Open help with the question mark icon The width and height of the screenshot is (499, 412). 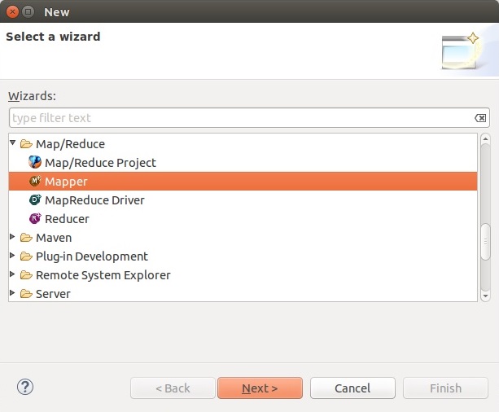[25, 387]
